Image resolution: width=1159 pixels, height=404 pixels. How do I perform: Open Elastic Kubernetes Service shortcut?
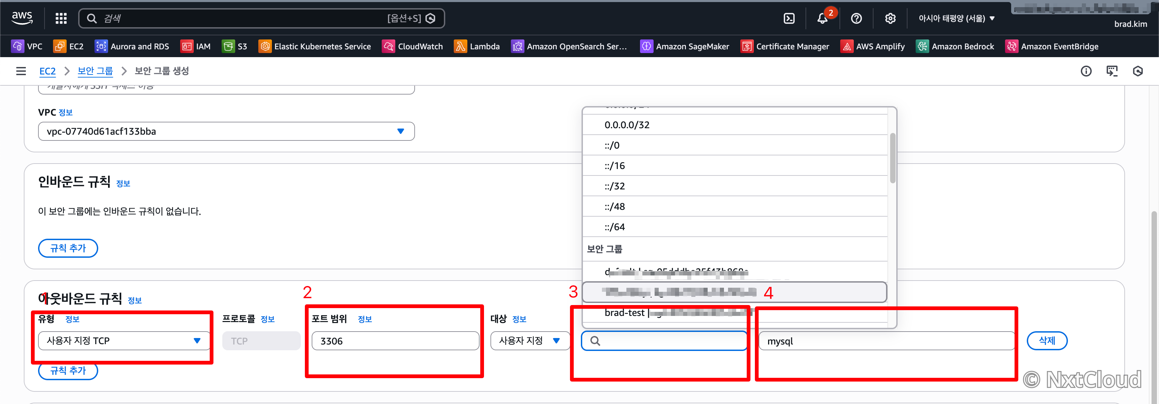(314, 46)
